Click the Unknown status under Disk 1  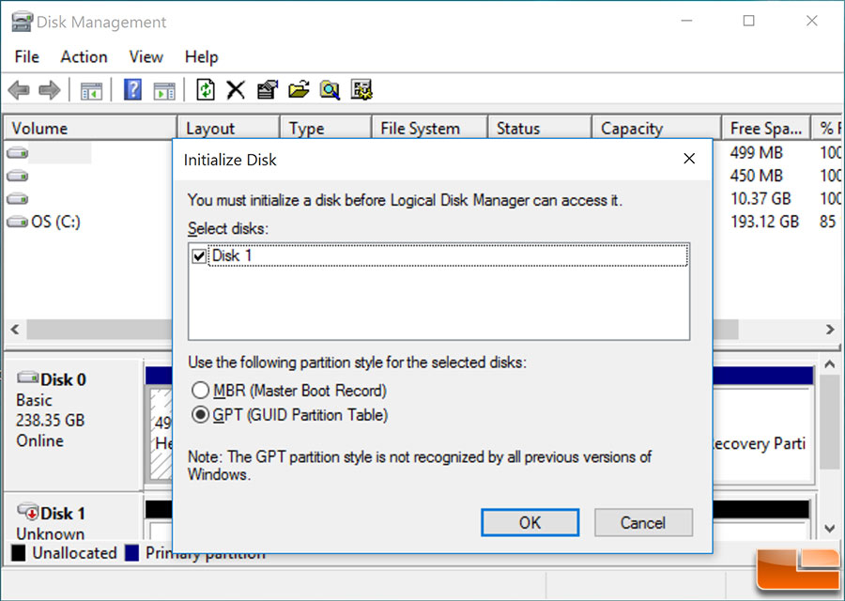point(50,533)
